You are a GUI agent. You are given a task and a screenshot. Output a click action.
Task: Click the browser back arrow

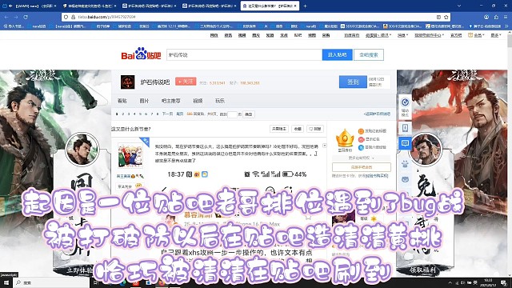[6, 17]
